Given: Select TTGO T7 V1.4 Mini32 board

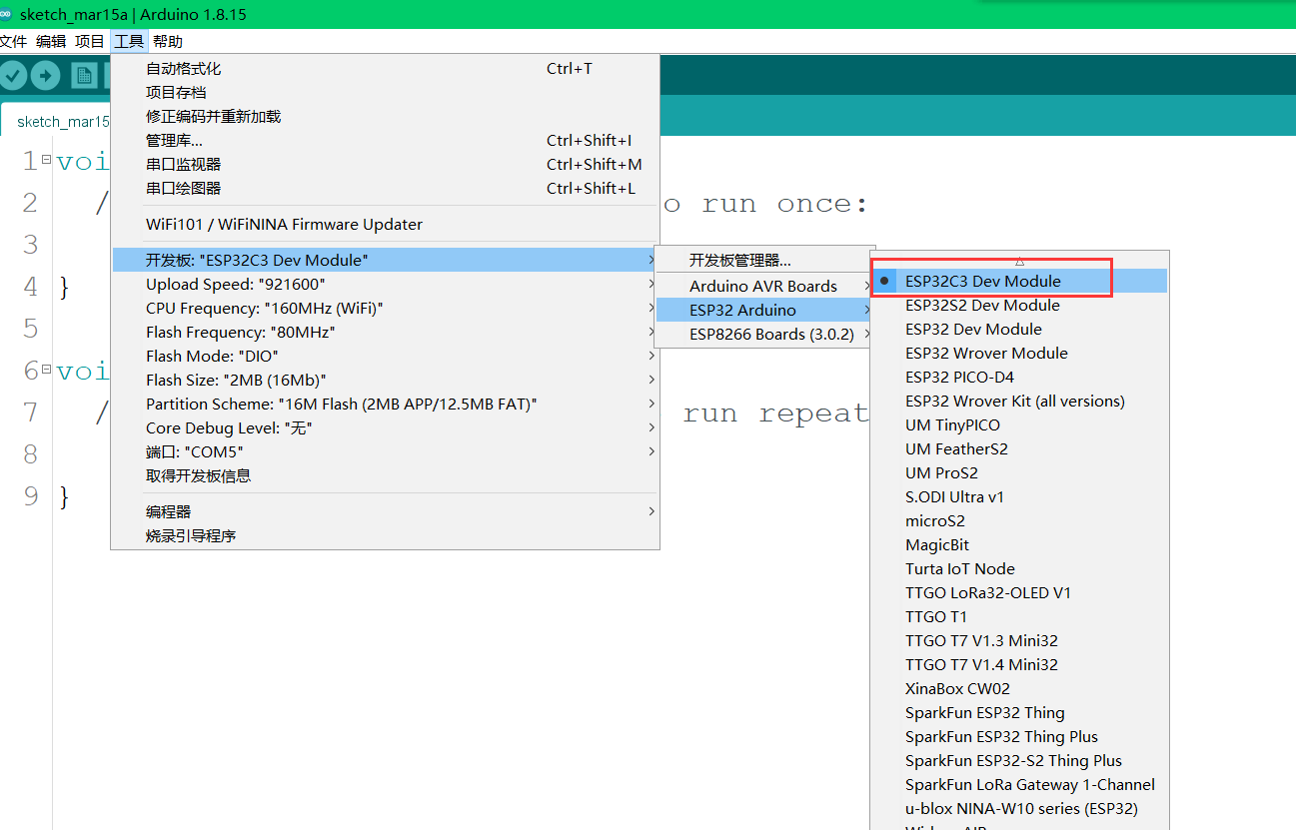Looking at the screenshot, I should pyautogui.click(x=1019, y=665).
